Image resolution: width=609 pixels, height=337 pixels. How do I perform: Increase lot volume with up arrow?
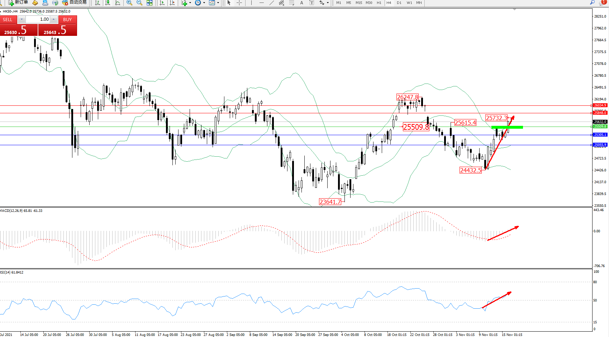pos(53,19)
